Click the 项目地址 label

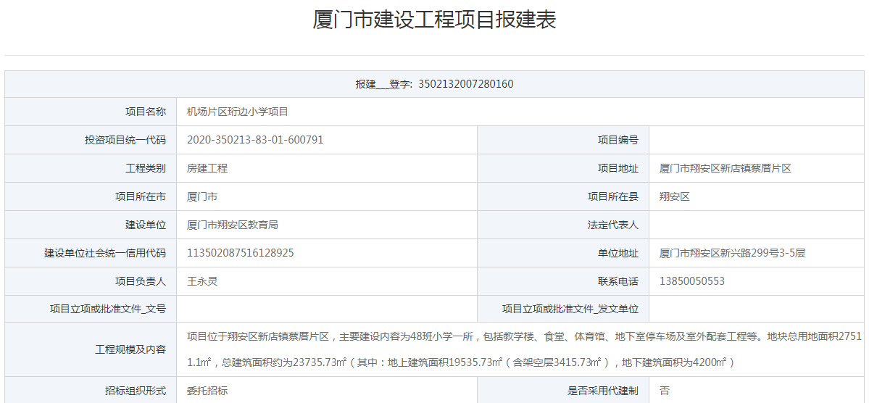[x=618, y=168]
